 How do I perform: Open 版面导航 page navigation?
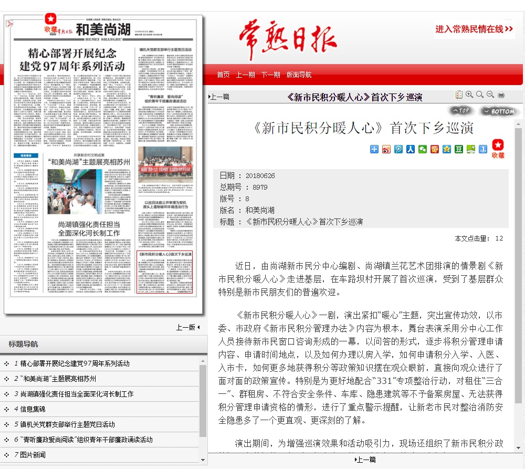coord(299,75)
